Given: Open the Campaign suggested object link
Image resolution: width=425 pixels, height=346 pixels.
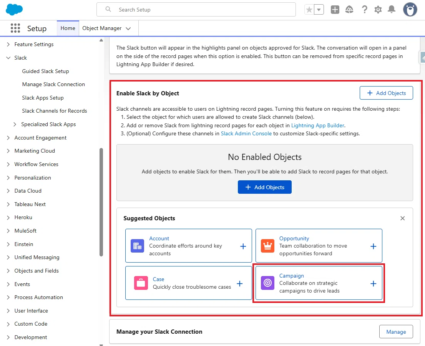Looking at the screenshot, I should point(292,276).
